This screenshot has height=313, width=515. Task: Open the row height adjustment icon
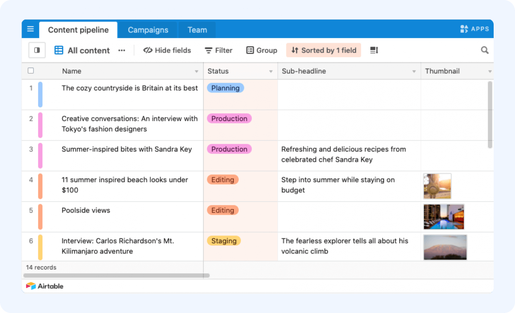point(374,50)
